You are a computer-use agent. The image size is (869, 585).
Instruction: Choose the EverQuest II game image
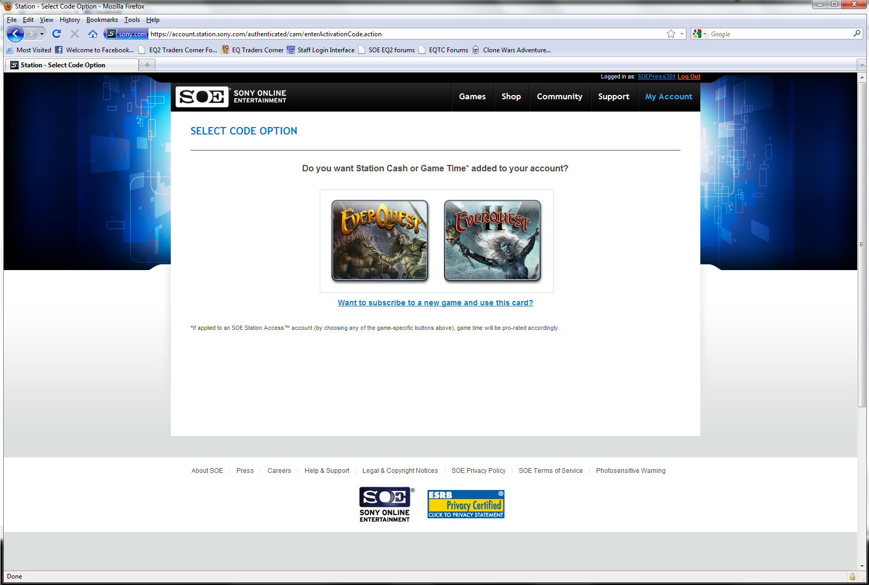click(x=492, y=240)
